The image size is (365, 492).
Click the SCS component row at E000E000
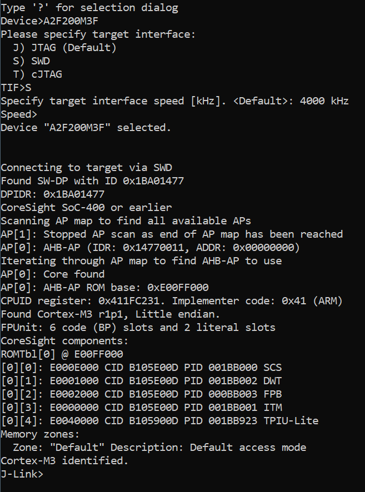142,368
